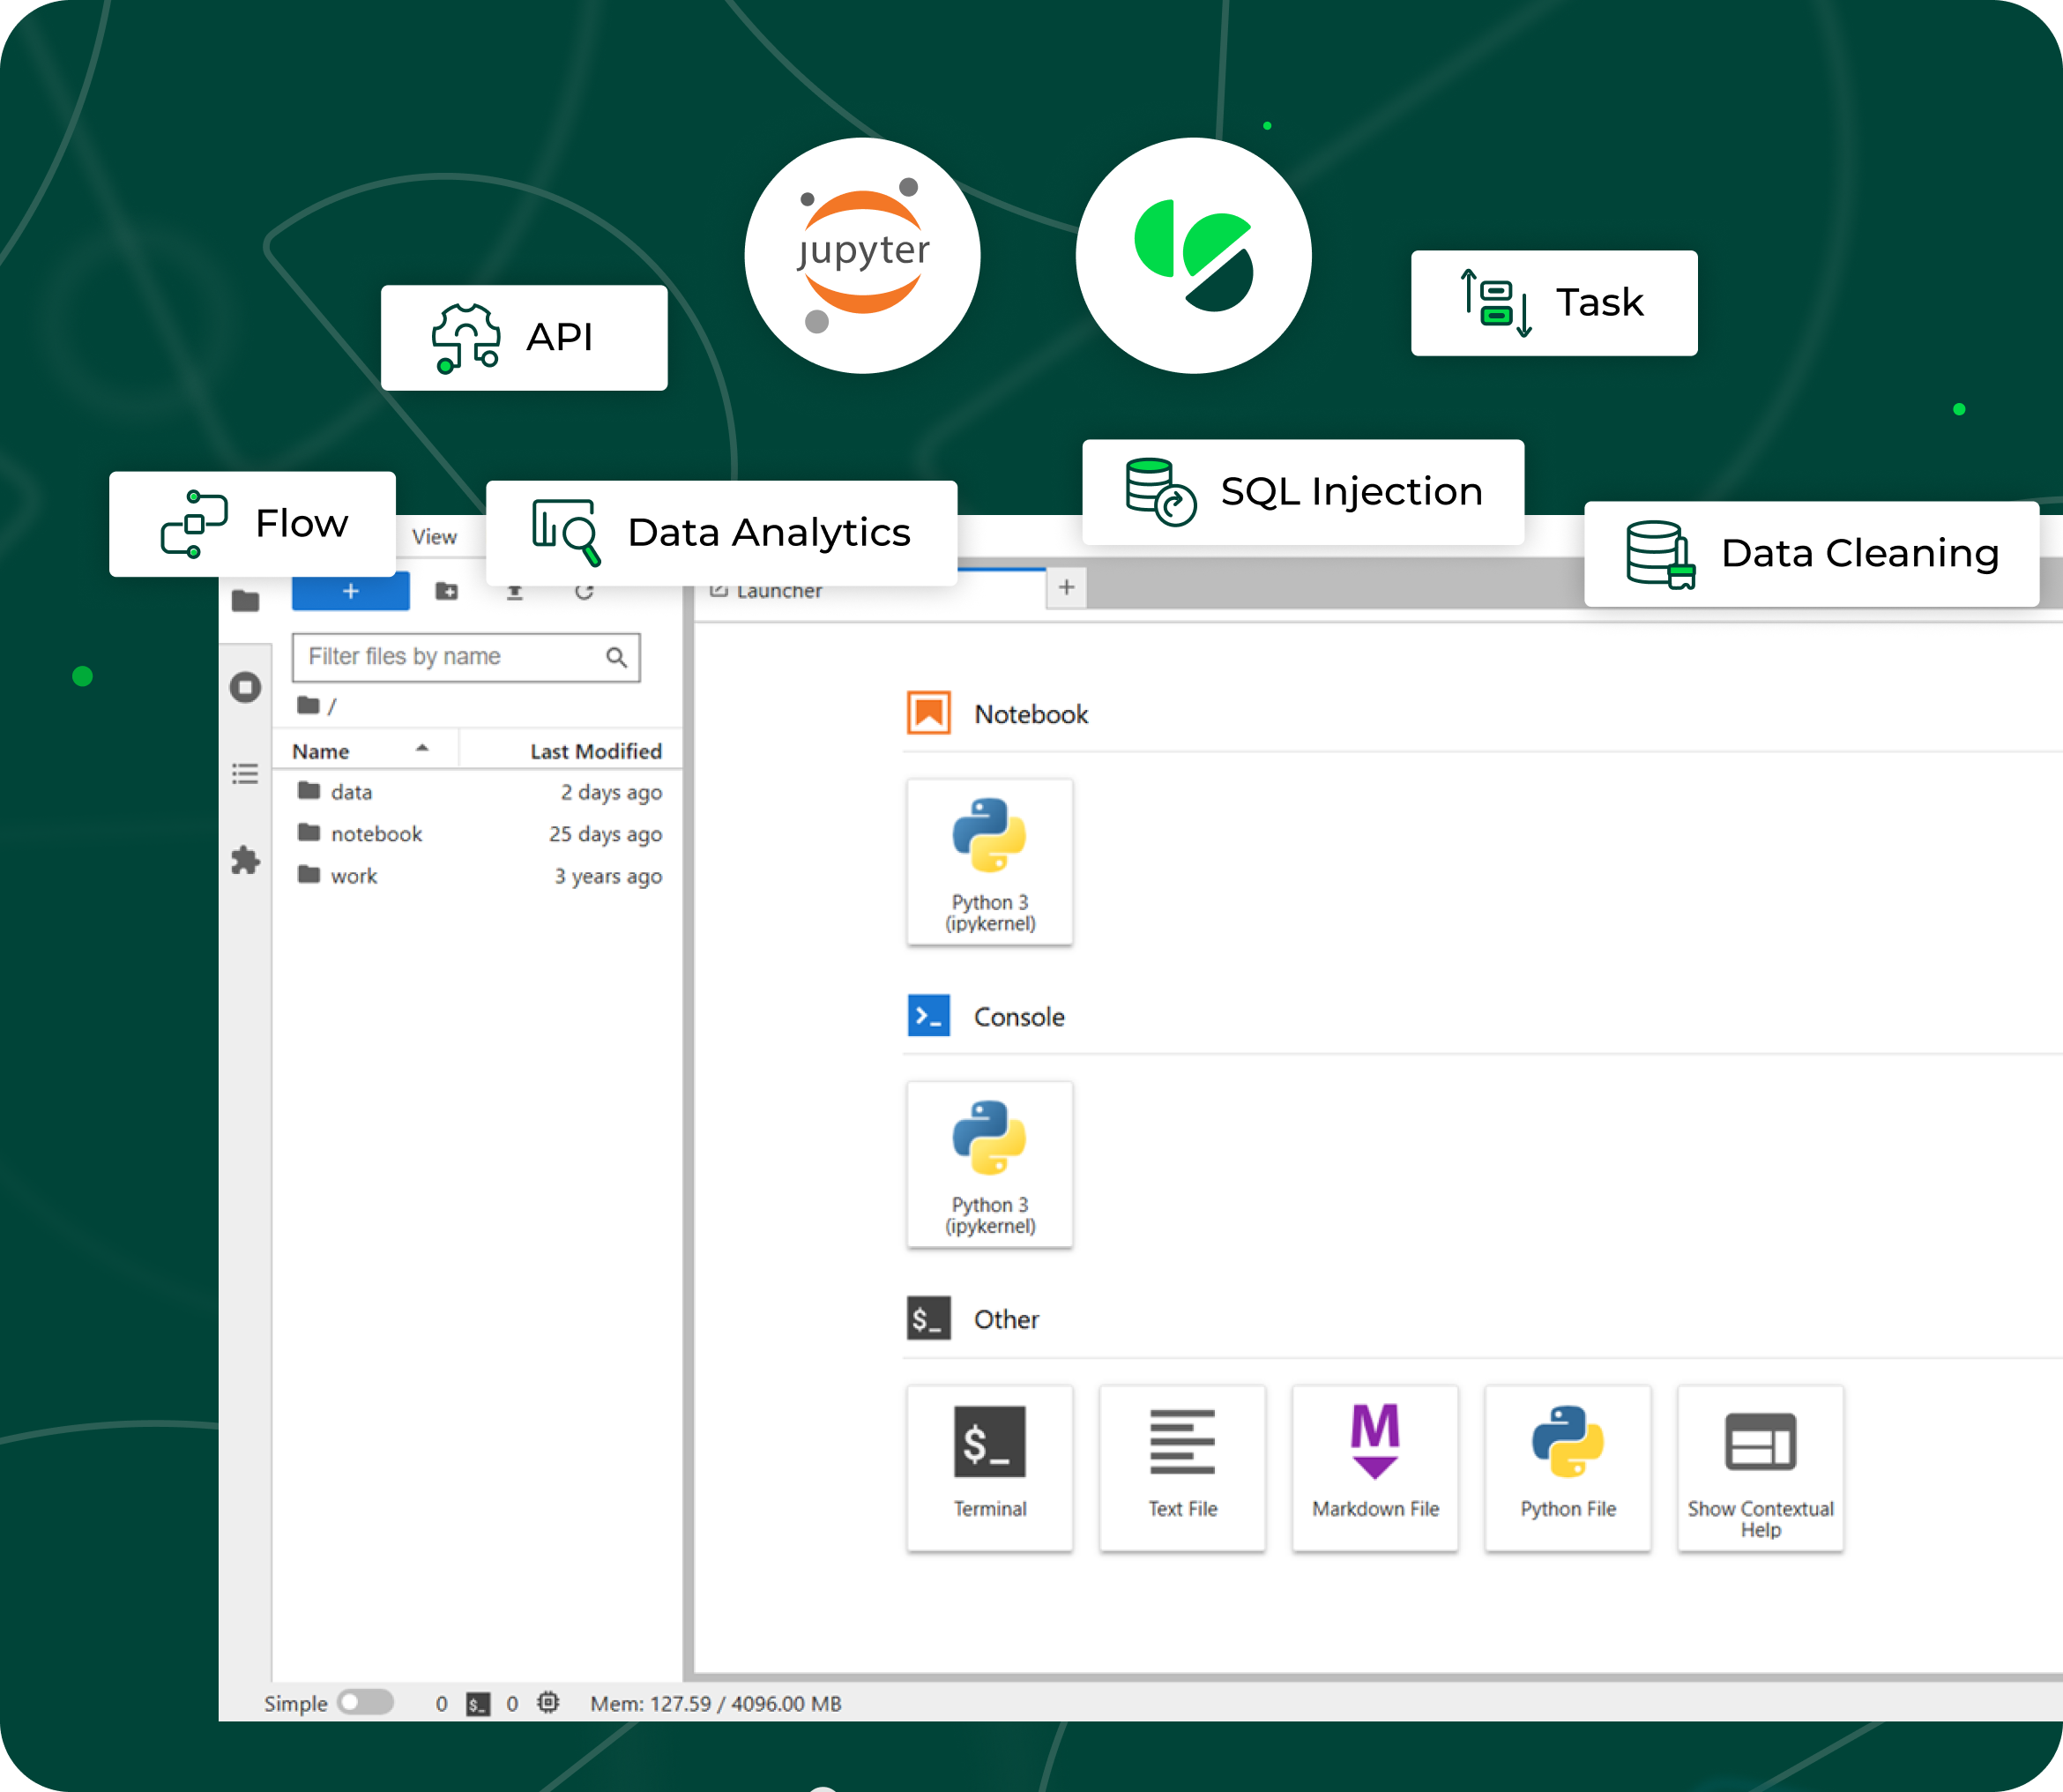Select the data folder
This screenshot has height=1792, width=2063.
tap(478, 792)
